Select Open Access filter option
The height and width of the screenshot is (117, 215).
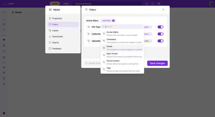click(122, 55)
